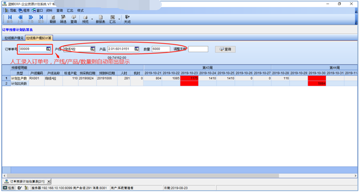
Task: Click the horizontal scrollbar thumb
Action: click(143, 176)
